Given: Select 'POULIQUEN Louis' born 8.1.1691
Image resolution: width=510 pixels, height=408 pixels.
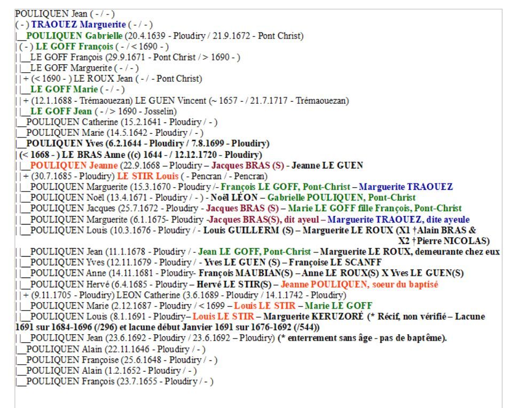Looking at the screenshot, I should click(x=69, y=317).
